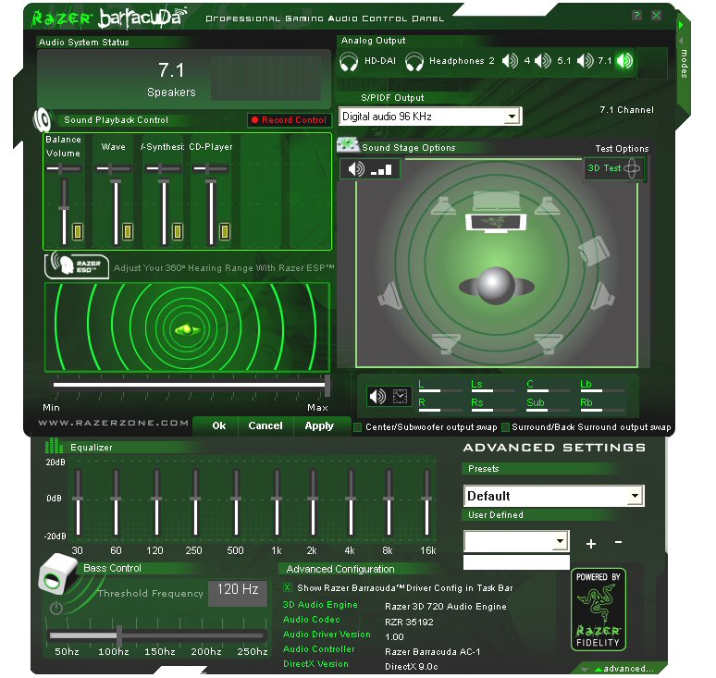Choose the 7.1 speaker output icon

[x=624, y=61]
